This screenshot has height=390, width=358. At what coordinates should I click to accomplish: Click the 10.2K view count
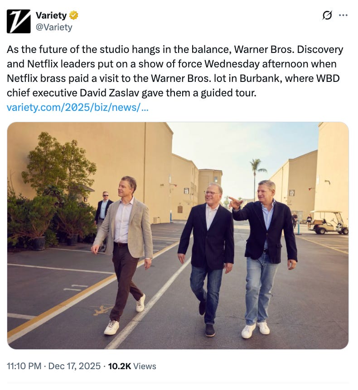(120, 366)
